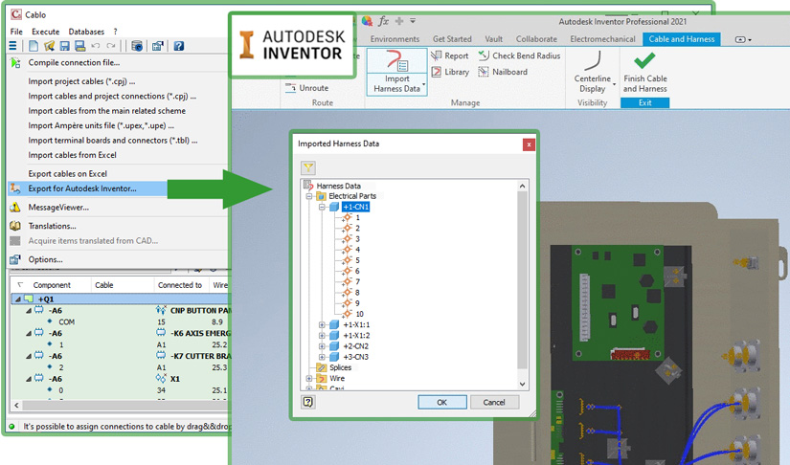Click the Redo arrow in Cablo toolbar

click(111, 46)
